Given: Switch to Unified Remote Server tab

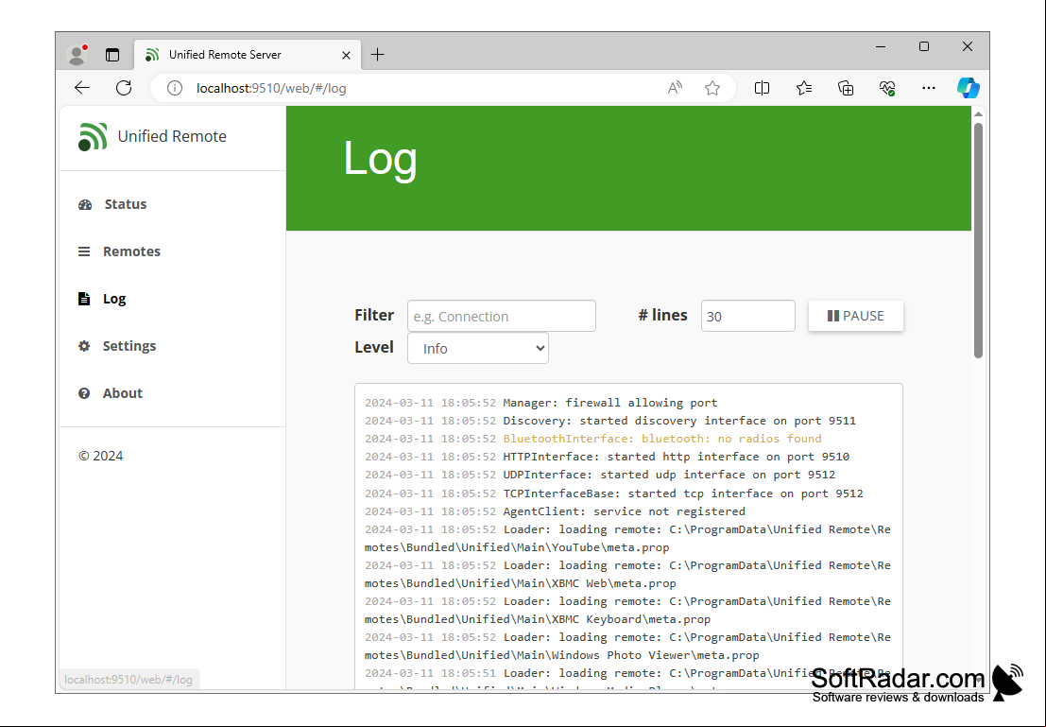Looking at the screenshot, I should coord(248,55).
